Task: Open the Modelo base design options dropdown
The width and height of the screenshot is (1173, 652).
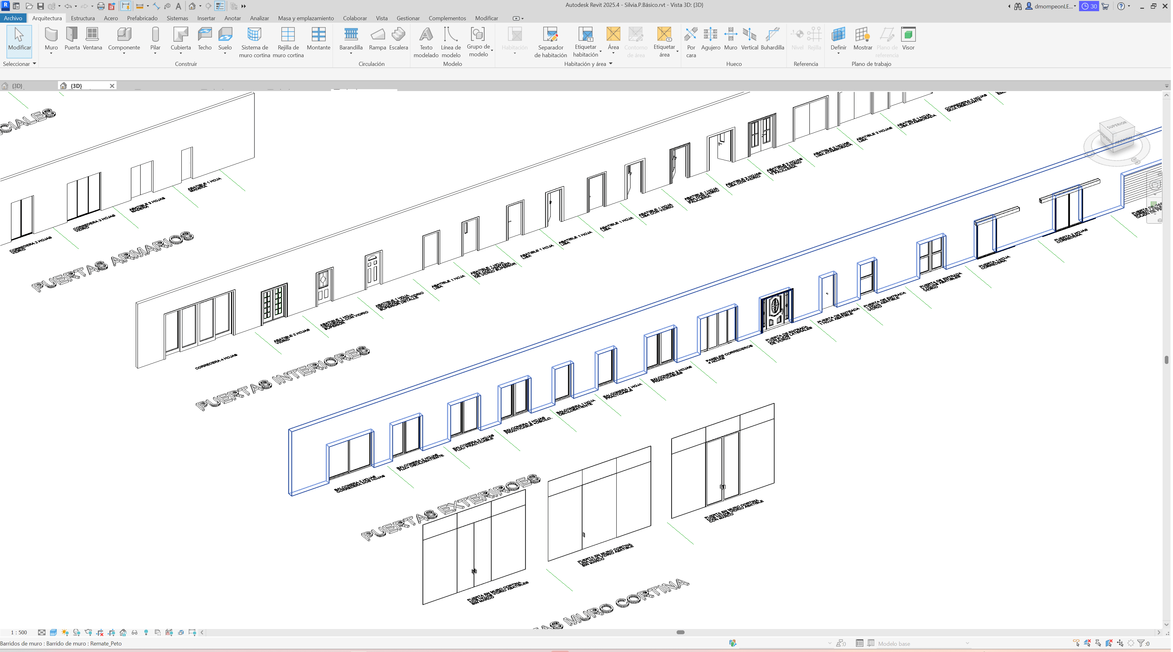Action: coord(967,643)
